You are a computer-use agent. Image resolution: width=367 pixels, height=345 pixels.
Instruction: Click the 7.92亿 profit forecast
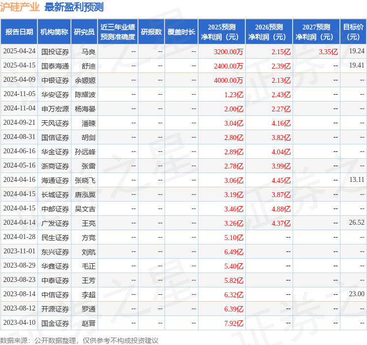coord(234,323)
